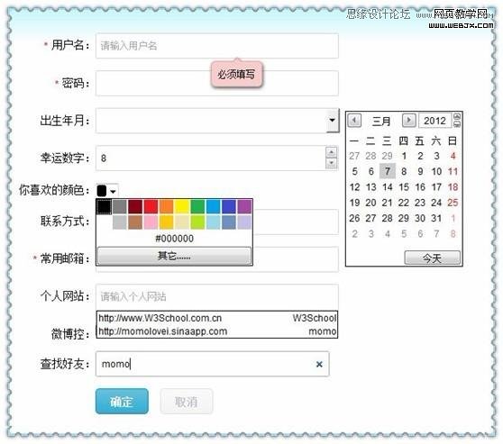Image resolution: width=503 pixels, height=444 pixels.
Task: Pick the dark green color swatch
Action: coord(197,206)
